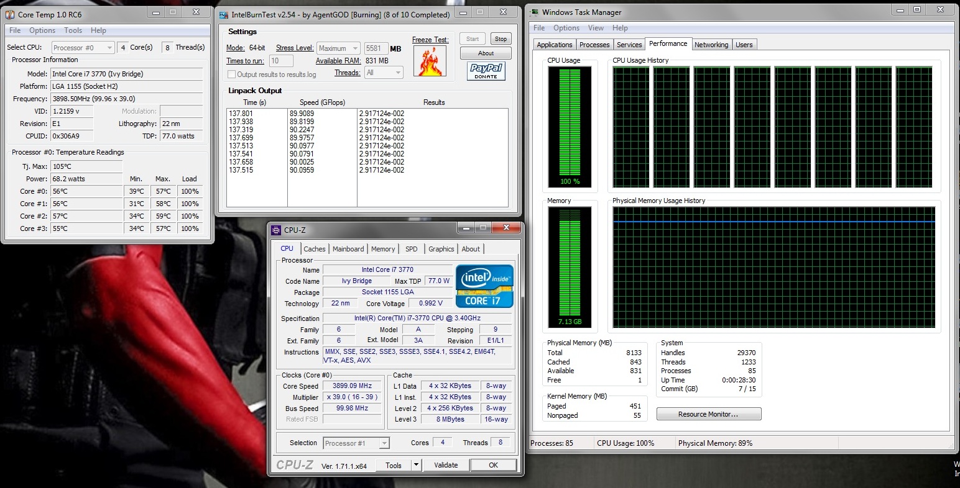Open the Select CPU Processor #0 dropdown
The height and width of the screenshot is (488, 960).
[83, 48]
